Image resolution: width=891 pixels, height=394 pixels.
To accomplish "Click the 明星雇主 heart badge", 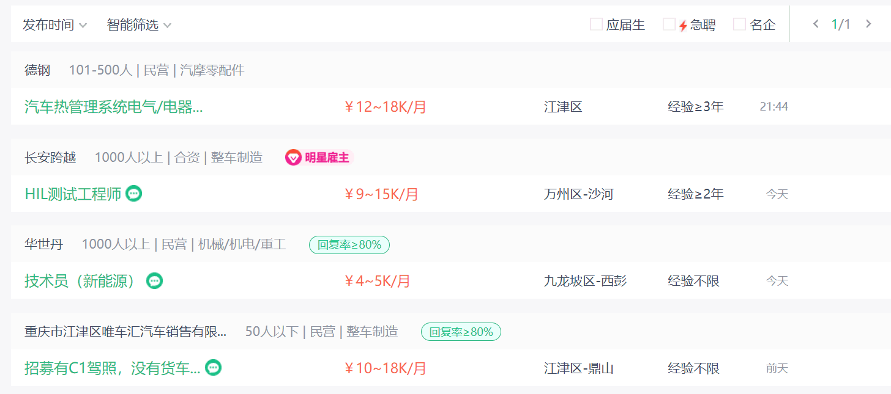I will pos(293,158).
